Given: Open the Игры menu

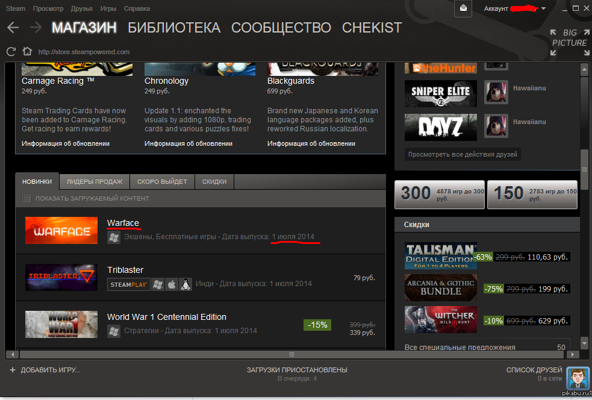Looking at the screenshot, I should pyautogui.click(x=108, y=9).
